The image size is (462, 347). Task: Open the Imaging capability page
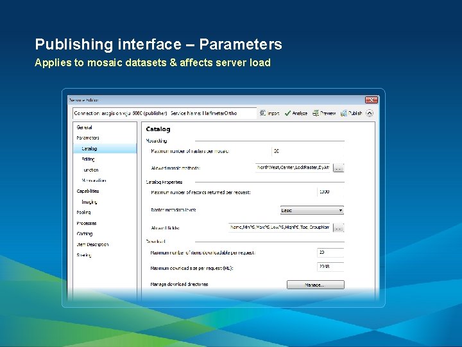point(89,202)
